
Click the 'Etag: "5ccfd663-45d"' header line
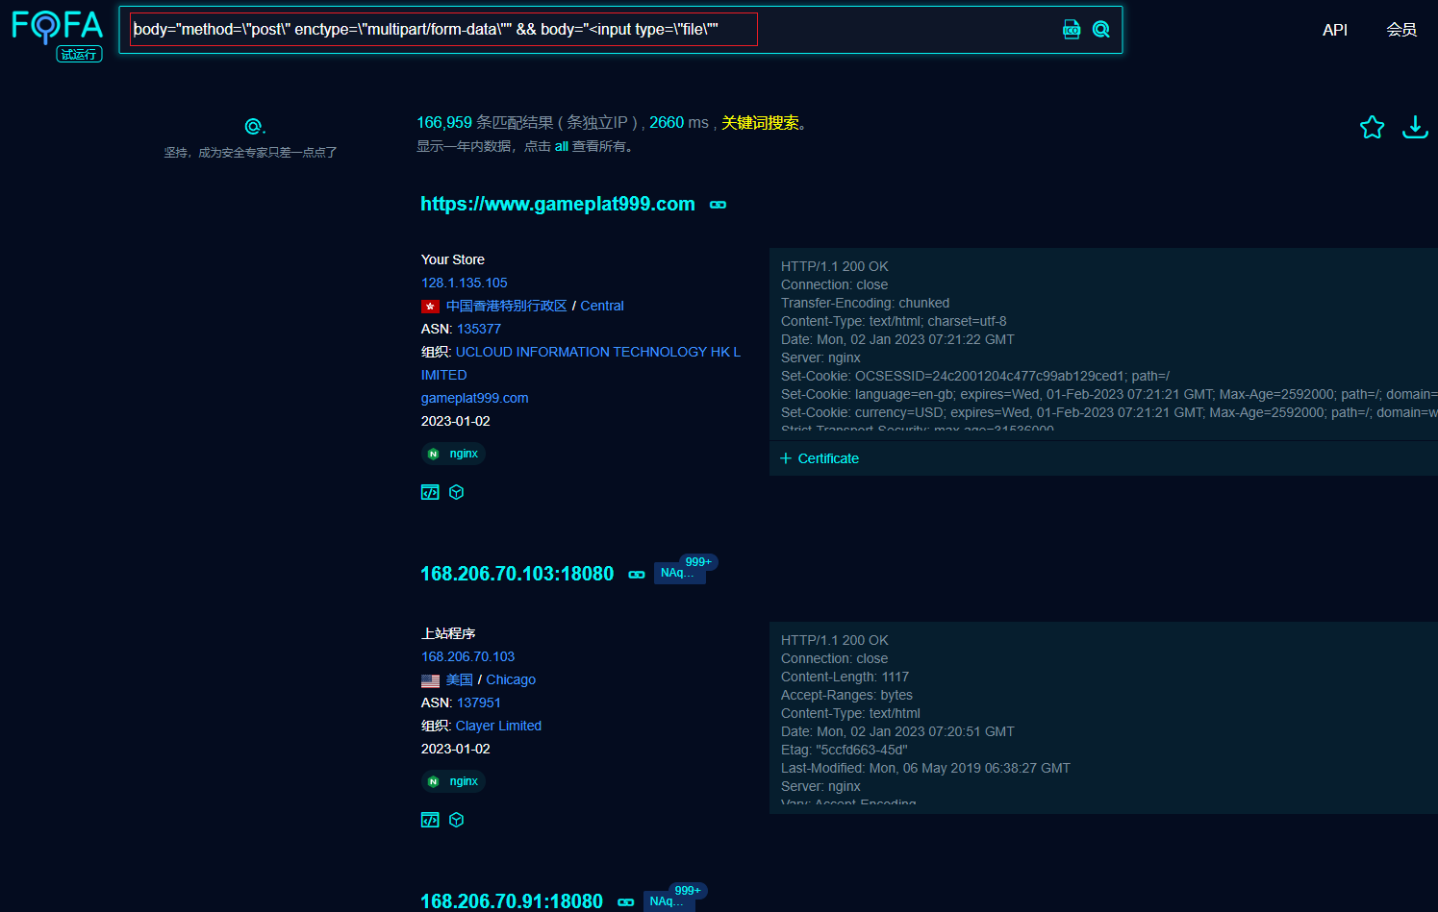845,750
